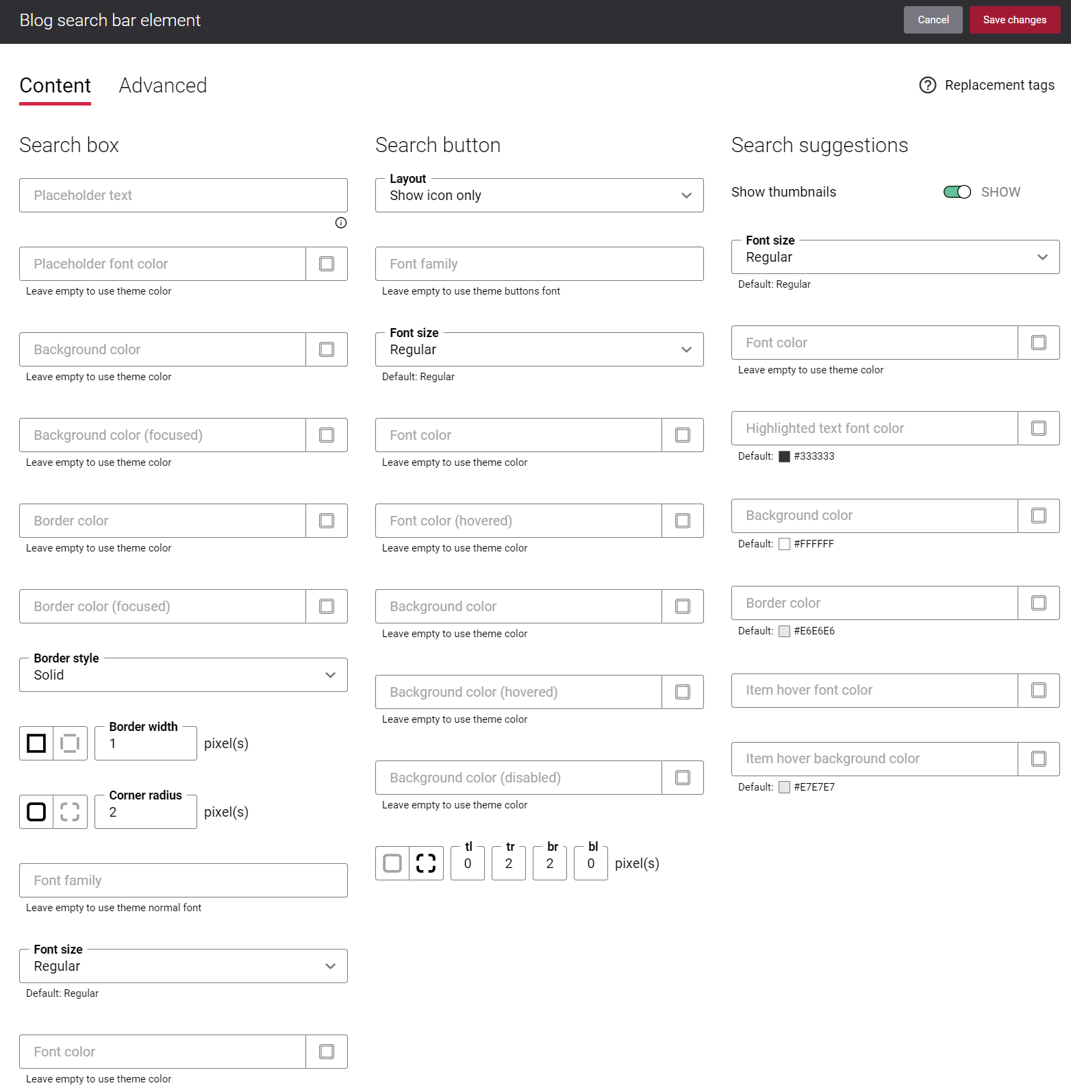Open color picker for Placeholder font color
The image size is (1071, 1090).
pos(327,264)
